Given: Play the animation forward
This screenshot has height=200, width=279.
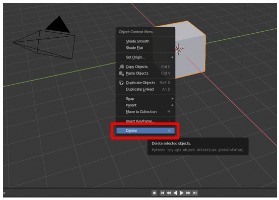Looking at the screenshot, I should click(x=181, y=193).
